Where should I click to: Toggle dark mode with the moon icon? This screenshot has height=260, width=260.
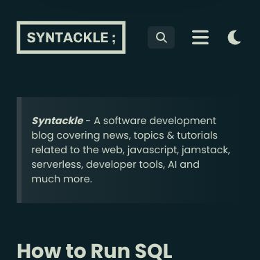click(234, 37)
